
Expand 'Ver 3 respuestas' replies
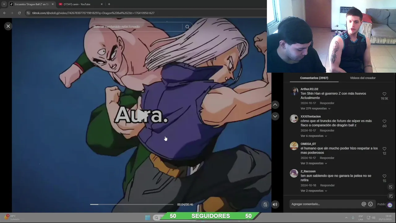pyautogui.click(x=314, y=163)
